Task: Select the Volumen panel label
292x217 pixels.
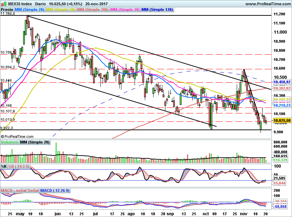Action: pyautogui.click(x=9, y=142)
